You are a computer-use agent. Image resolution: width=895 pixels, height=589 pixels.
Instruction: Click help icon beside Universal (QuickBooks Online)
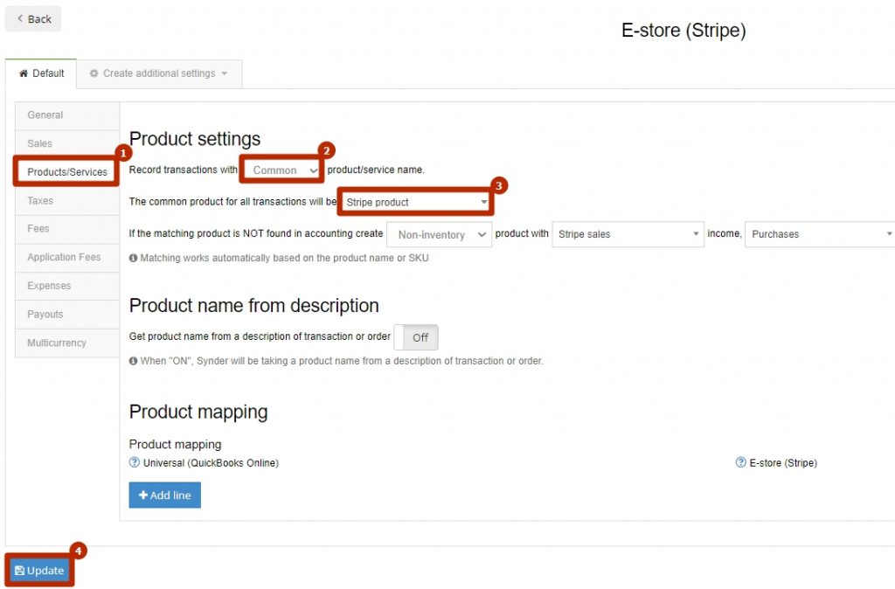coord(134,462)
